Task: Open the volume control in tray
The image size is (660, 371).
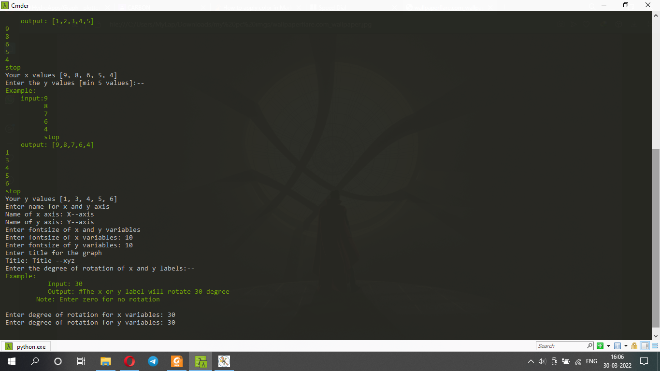Action: point(542,361)
